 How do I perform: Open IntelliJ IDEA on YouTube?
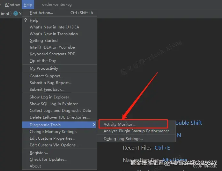[59, 47]
